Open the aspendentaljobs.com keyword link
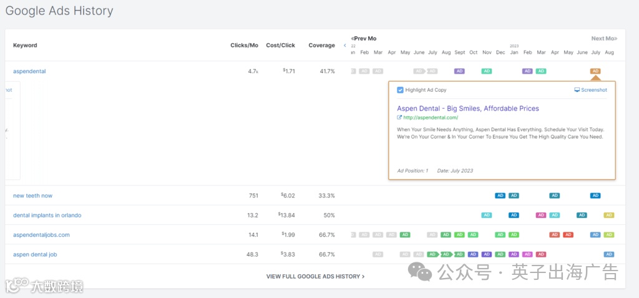639x298 pixels. click(41, 235)
